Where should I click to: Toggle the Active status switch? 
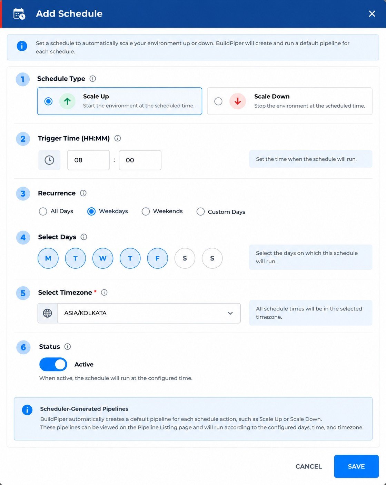(53, 365)
